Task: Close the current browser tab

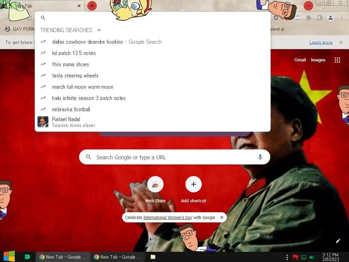Action: (x=79, y=6)
